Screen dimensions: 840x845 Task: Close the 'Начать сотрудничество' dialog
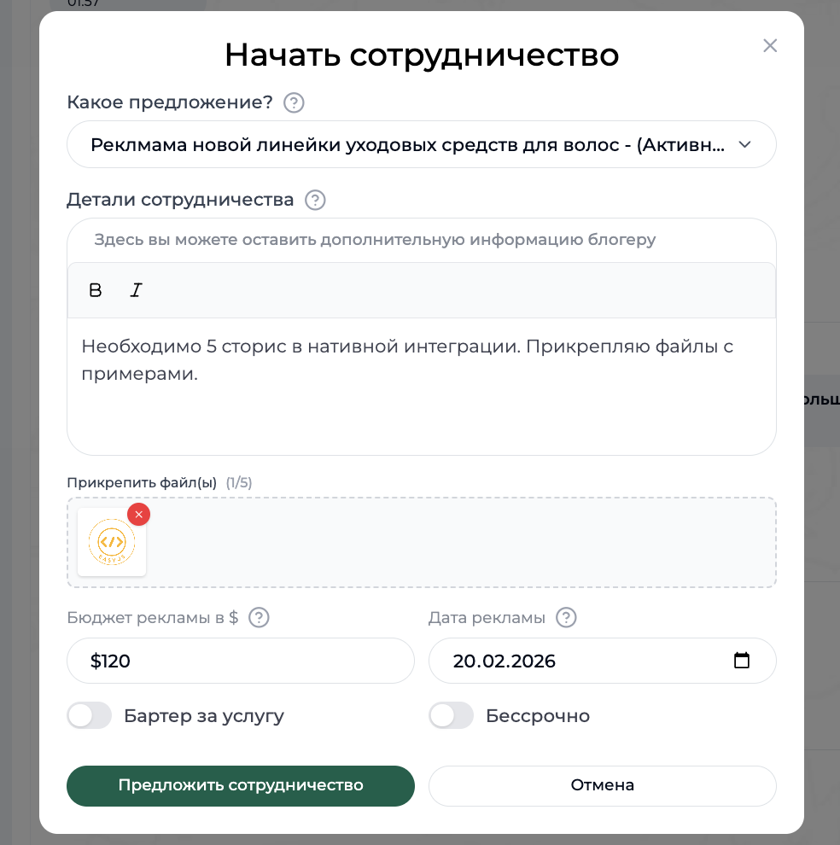(769, 45)
